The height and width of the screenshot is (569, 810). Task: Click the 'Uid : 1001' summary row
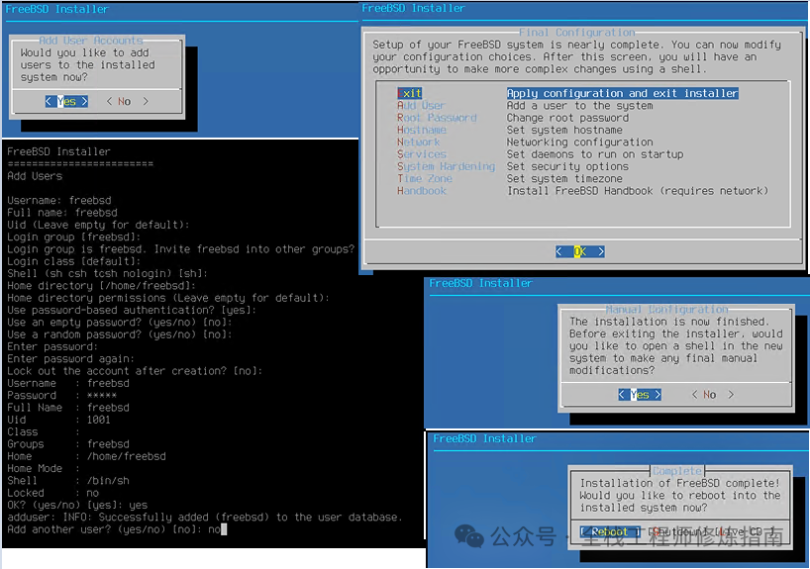tap(58, 420)
